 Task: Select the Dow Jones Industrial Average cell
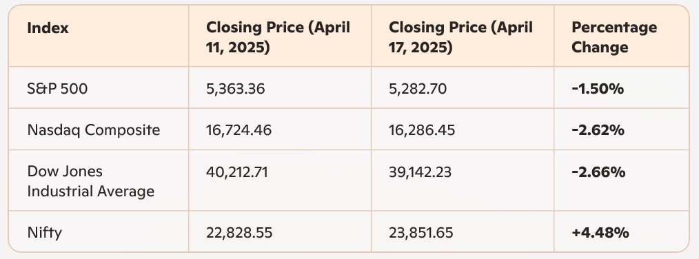click(91, 181)
